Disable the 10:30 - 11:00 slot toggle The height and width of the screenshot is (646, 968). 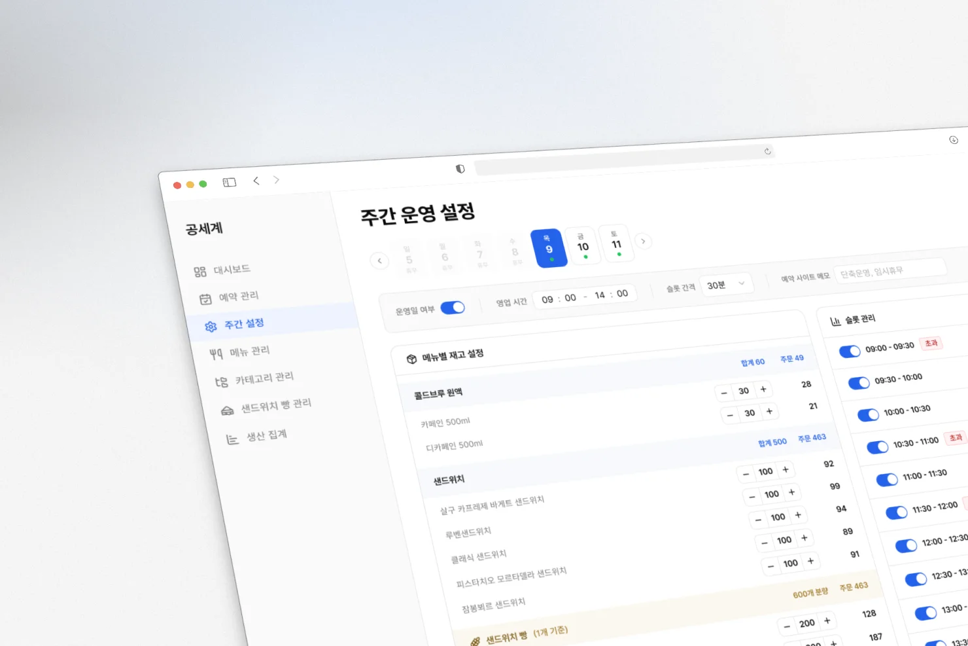click(x=877, y=447)
